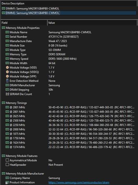This screenshot has width=138, height=185.
Task: Select DIMM1 Samsung module in device list
Action: click(33, 8)
